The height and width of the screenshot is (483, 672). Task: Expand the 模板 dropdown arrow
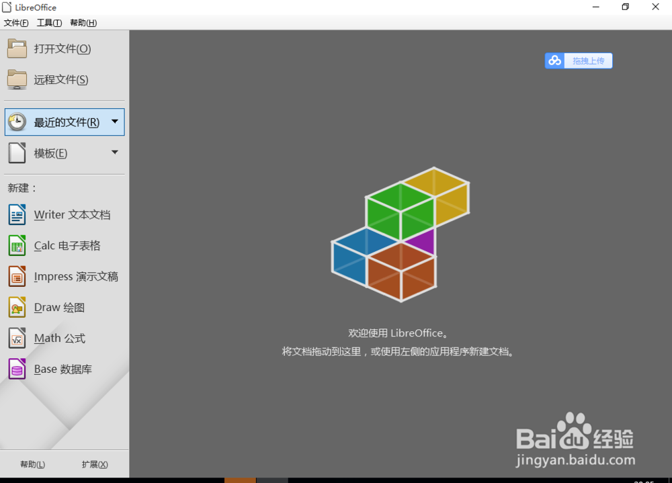[x=115, y=152]
